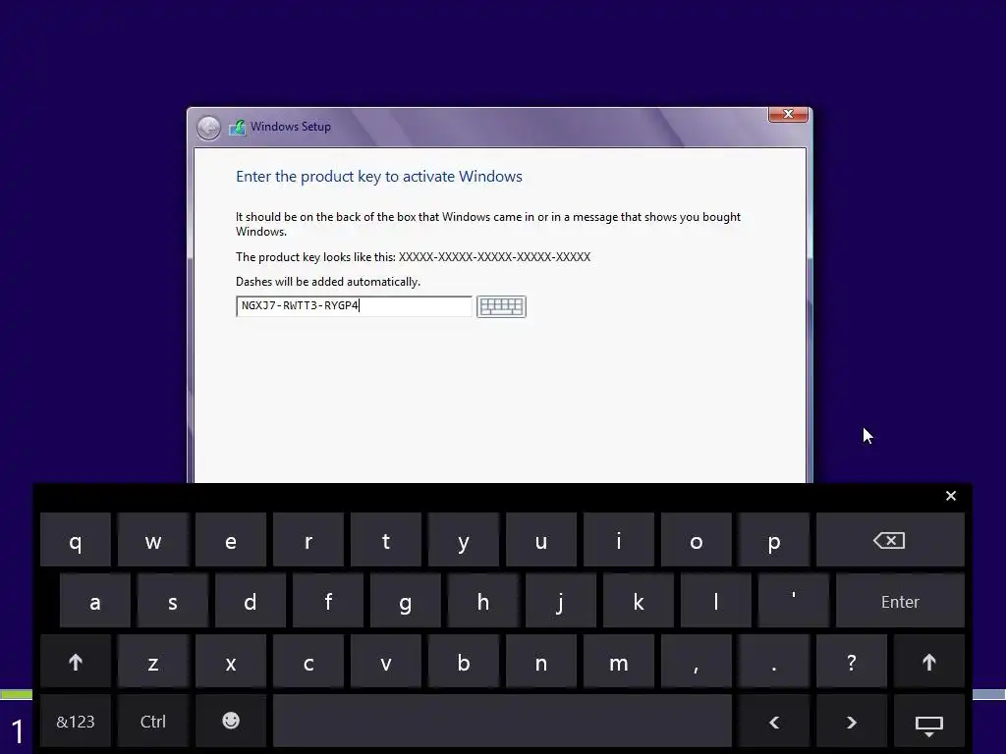
Task: Tap the Enter key
Action: click(900, 602)
